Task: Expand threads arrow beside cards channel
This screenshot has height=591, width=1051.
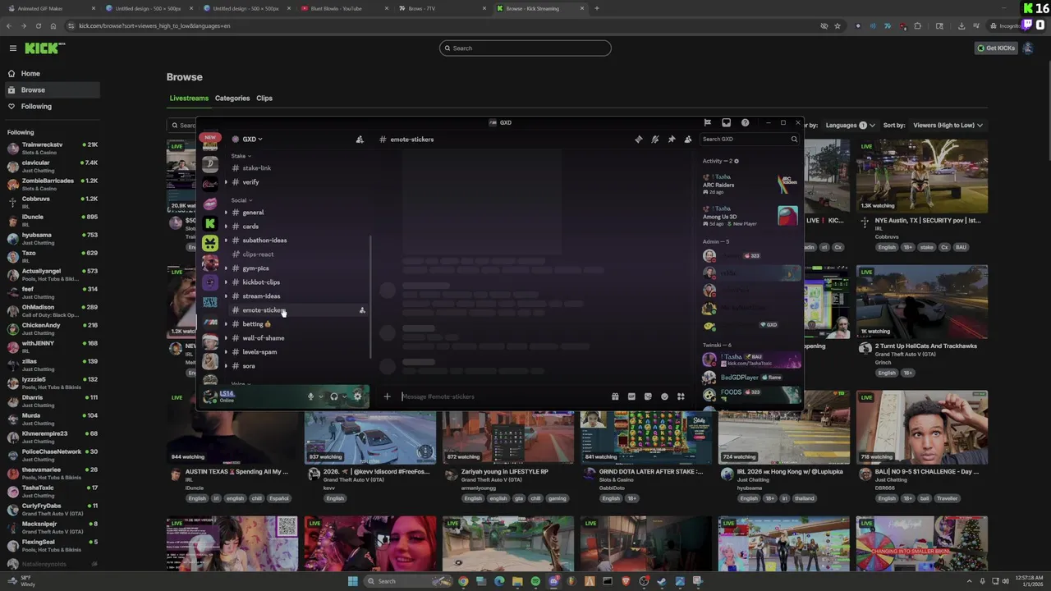Action: pos(226,227)
